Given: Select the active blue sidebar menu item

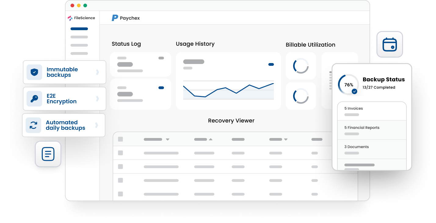Looking at the screenshot, I should point(79,29).
